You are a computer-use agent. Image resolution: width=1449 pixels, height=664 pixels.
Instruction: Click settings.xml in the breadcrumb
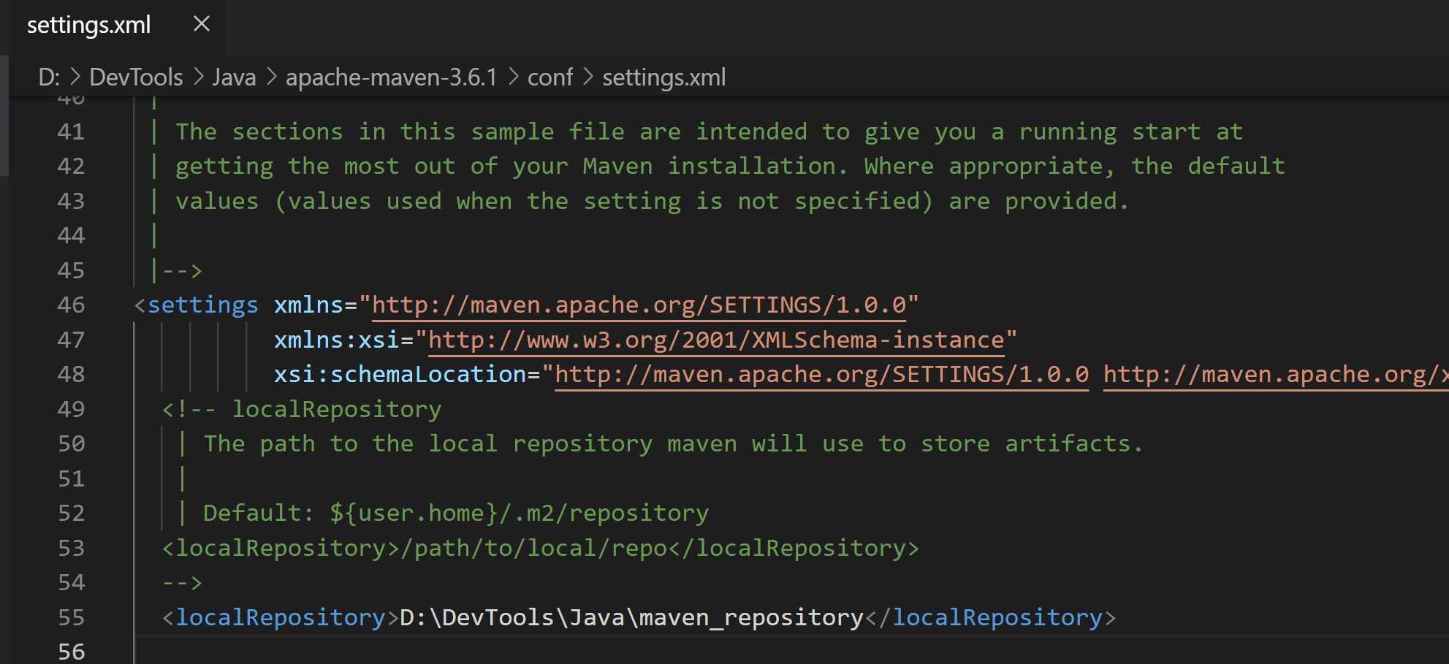pyautogui.click(x=663, y=77)
